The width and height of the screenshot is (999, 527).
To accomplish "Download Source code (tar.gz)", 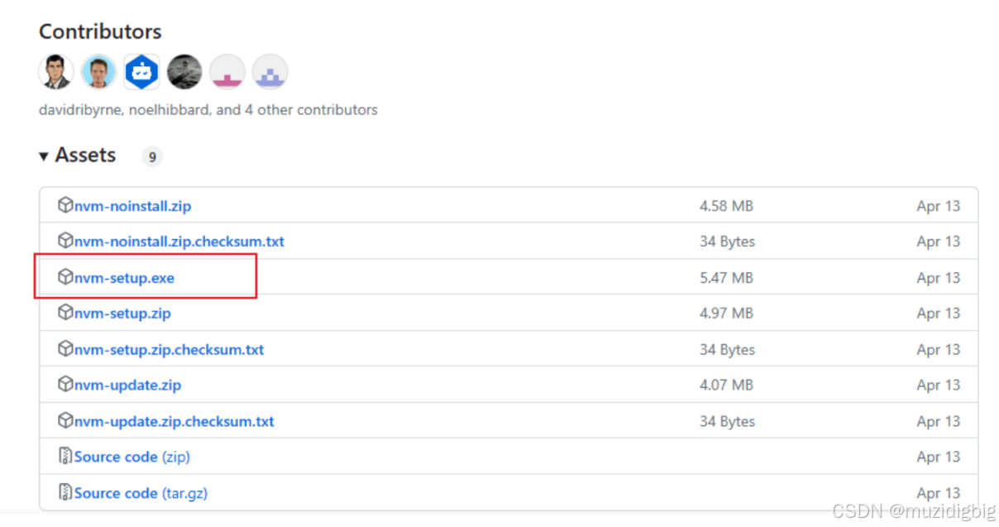I will (x=141, y=494).
